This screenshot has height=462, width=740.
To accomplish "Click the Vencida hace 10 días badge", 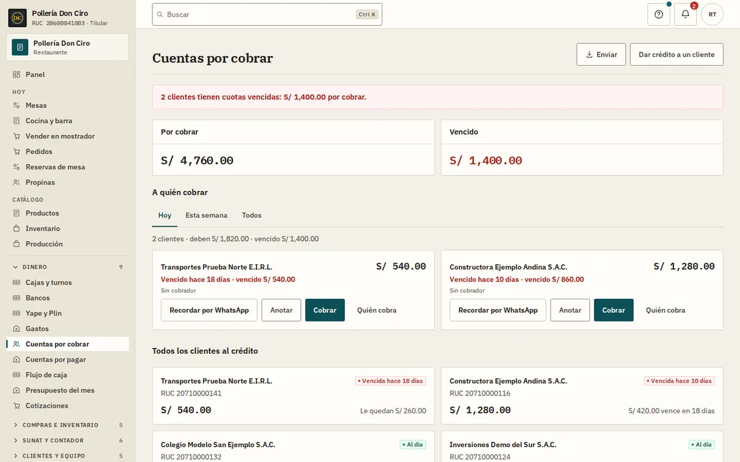I will 679,381.
